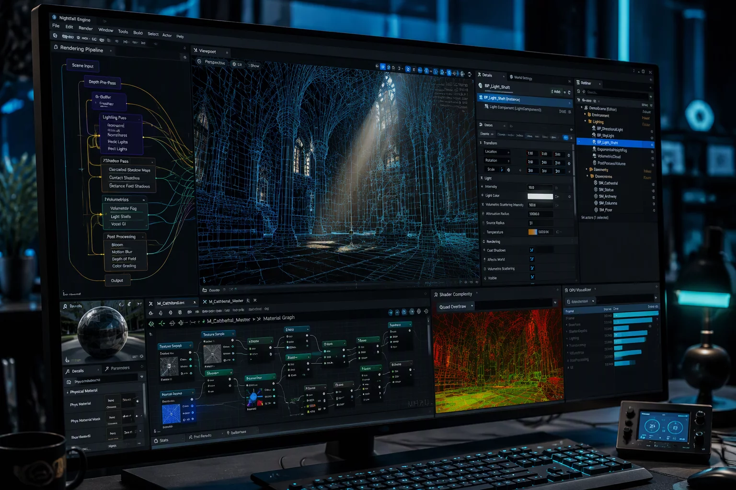Click the white Light Color swatch
Viewport: 736px width, 490px height.
pos(540,196)
